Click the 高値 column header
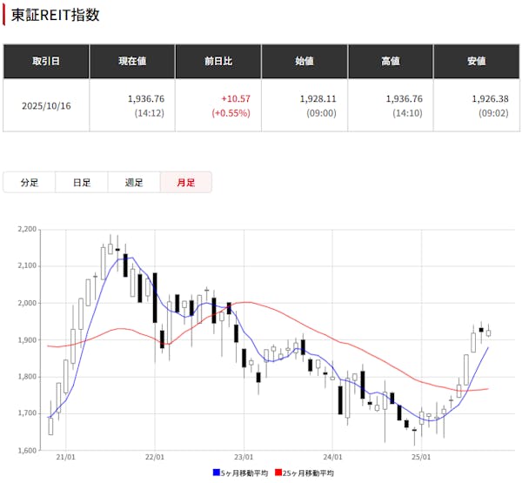The image size is (522, 483). 391,61
